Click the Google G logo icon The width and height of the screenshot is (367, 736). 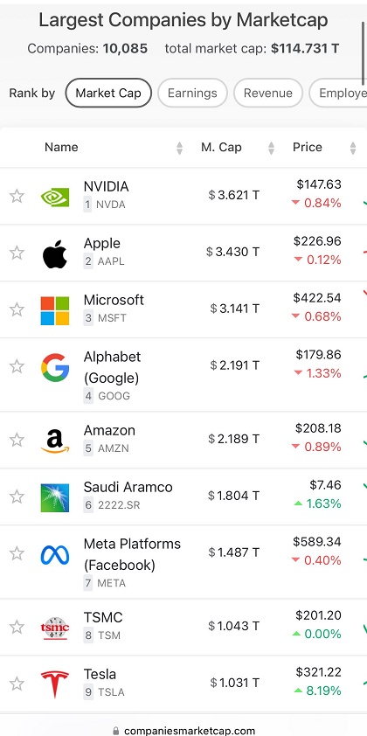[x=55, y=367]
